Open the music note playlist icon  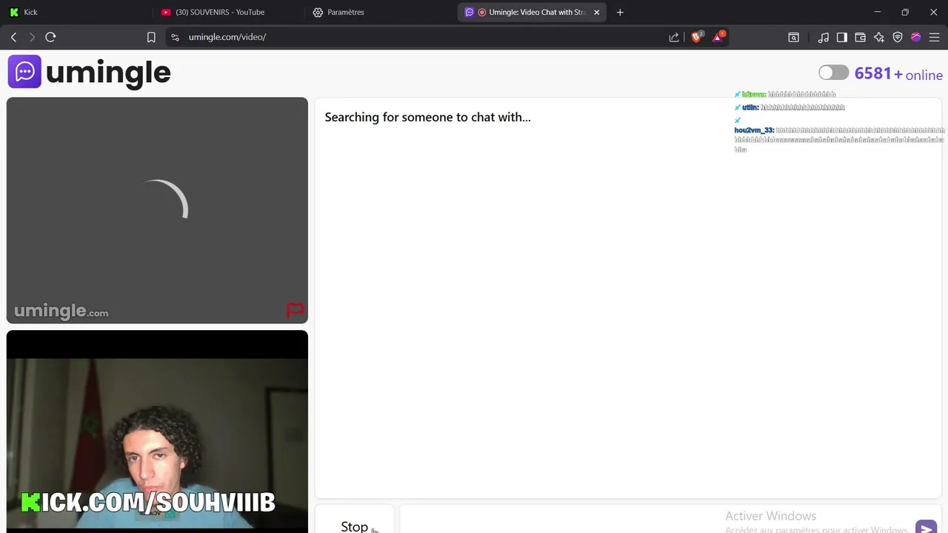(x=824, y=37)
